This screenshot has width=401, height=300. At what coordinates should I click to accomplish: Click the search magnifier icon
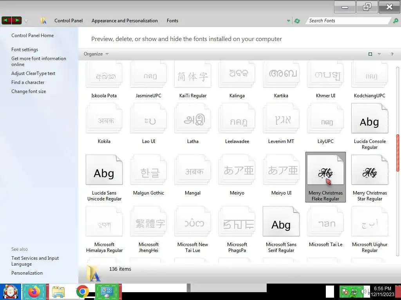point(396,21)
